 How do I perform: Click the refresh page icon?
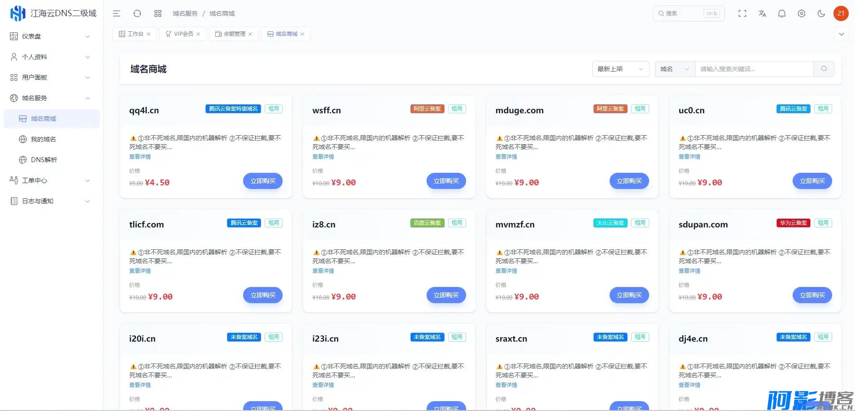[137, 13]
